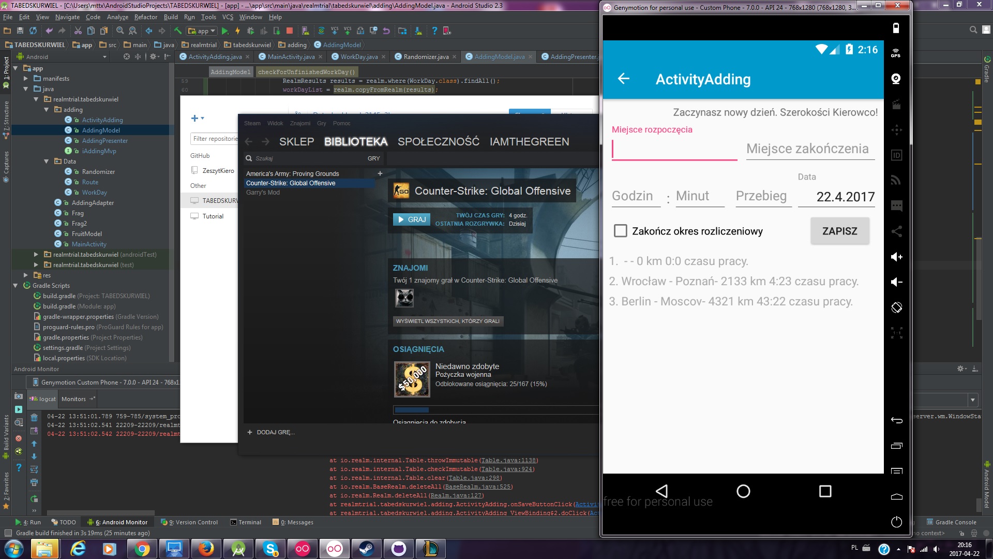This screenshot has height=559, width=993.
Task: Open the Terminal tool window button
Action: (x=246, y=522)
